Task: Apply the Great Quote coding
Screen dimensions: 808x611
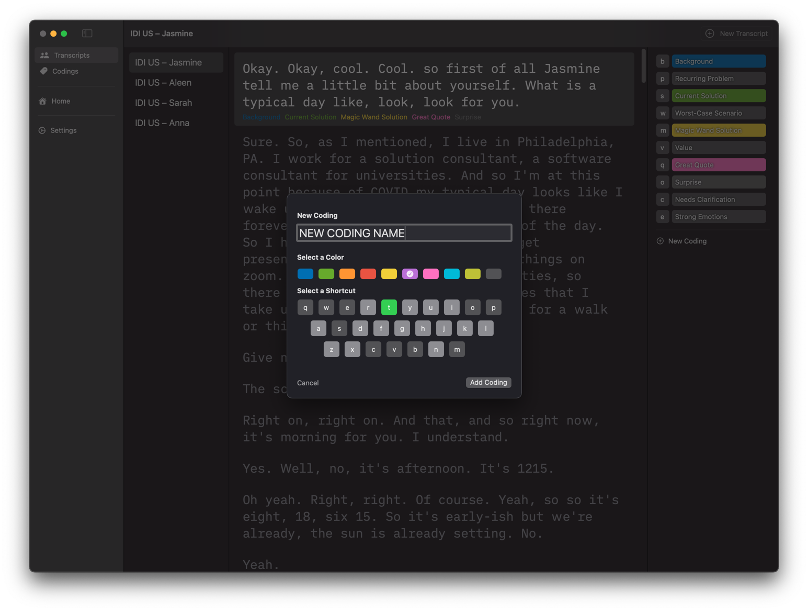Action: pos(719,165)
